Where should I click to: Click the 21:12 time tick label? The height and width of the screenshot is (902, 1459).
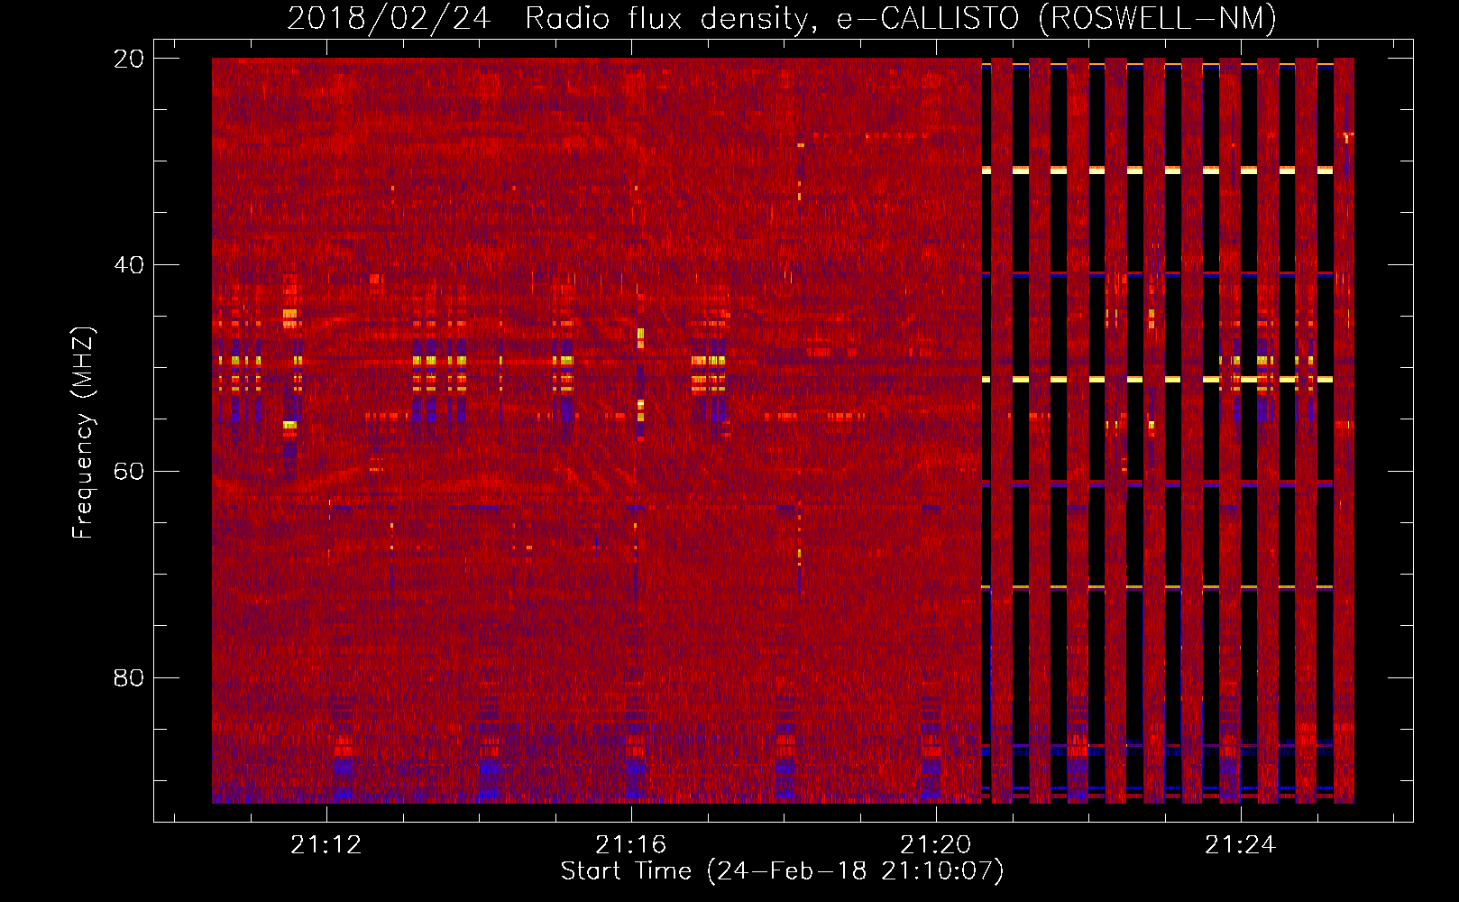point(326,844)
